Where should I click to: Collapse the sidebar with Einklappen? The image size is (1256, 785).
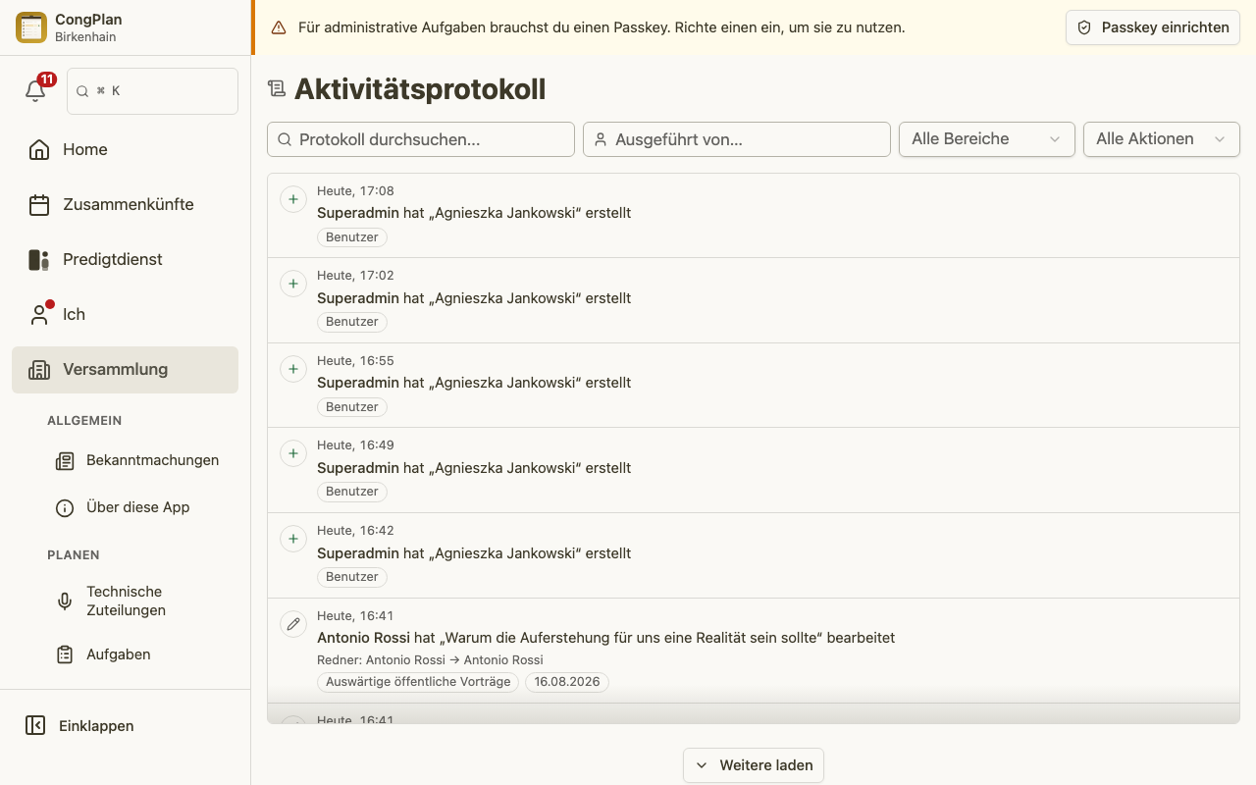[x=125, y=726]
